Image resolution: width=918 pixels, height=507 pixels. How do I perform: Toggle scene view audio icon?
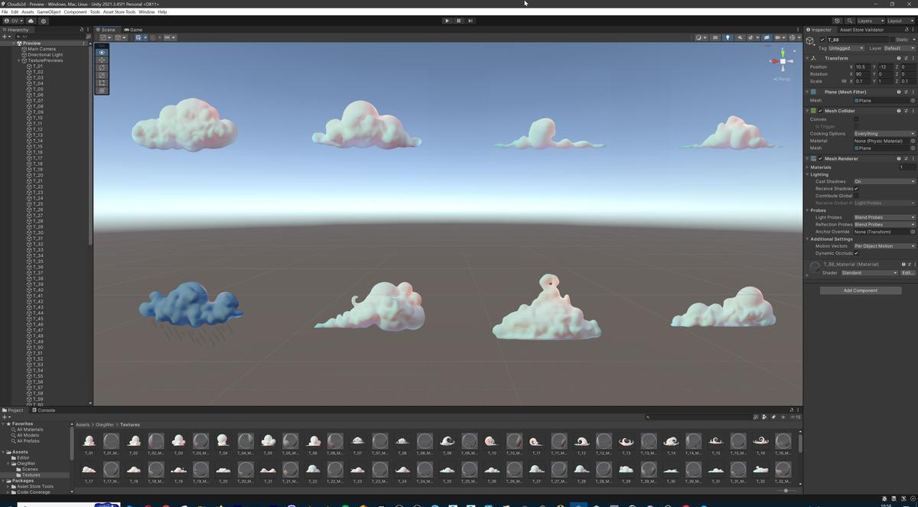741,37
